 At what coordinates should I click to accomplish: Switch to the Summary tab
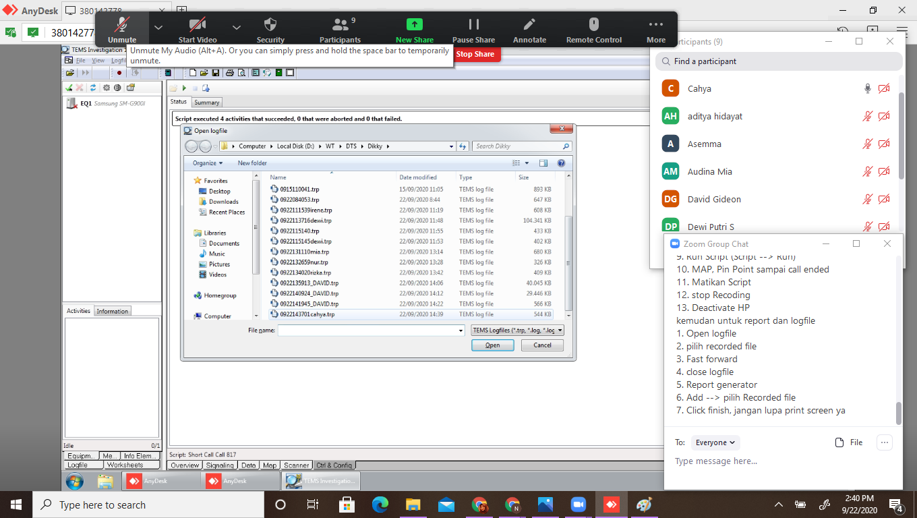coord(206,103)
